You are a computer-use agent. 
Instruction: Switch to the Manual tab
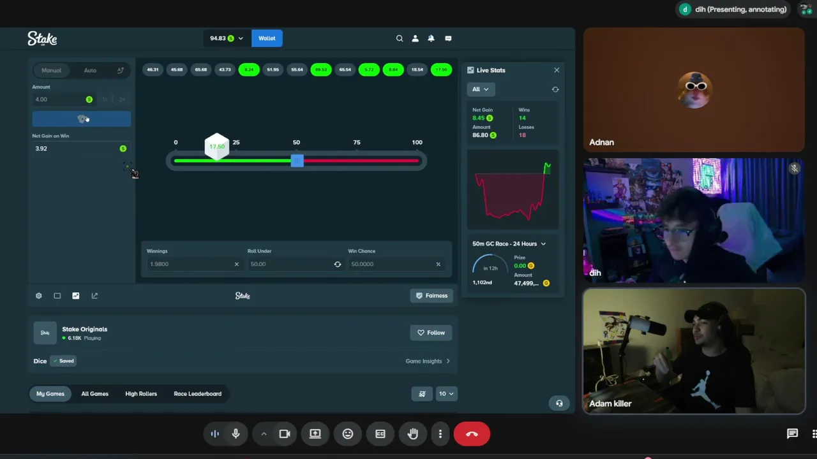(52, 70)
